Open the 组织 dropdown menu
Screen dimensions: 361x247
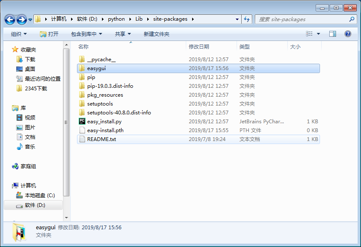click(19, 34)
